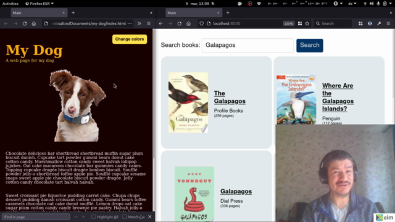This screenshot has width=395, height=222.
Task: Click the my-dog/index.html address bar
Action: 88,23
